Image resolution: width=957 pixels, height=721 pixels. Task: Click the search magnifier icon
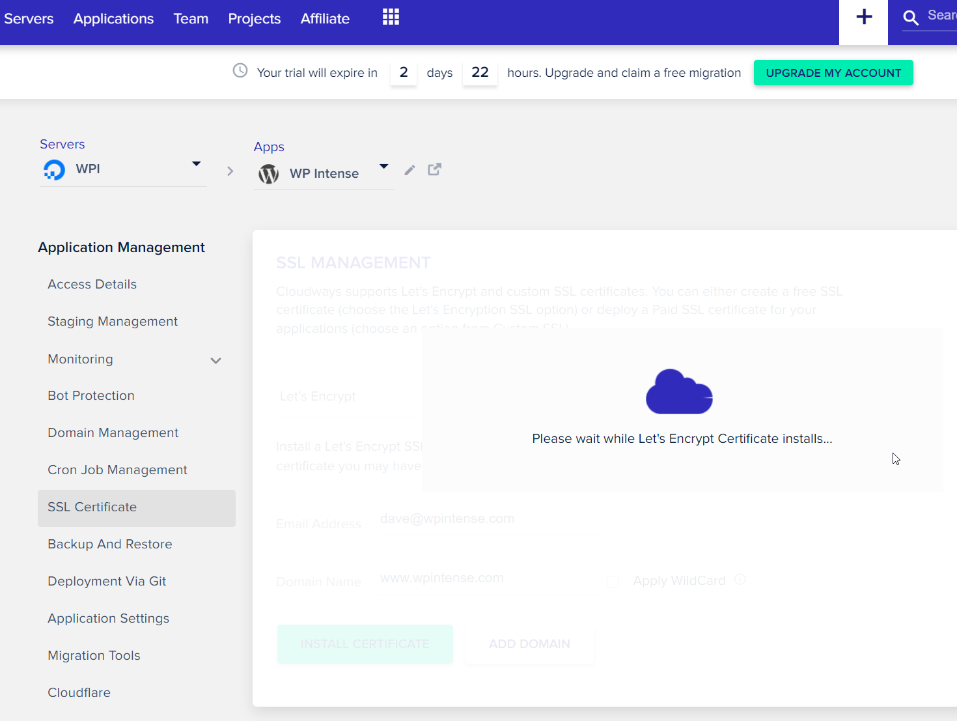tap(911, 18)
